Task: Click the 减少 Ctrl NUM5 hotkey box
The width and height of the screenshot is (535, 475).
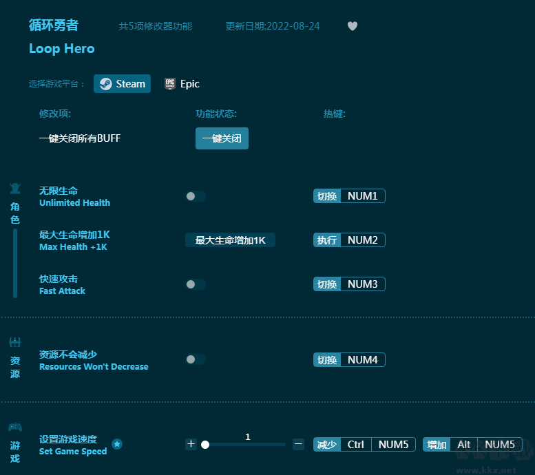Action: click(x=364, y=444)
